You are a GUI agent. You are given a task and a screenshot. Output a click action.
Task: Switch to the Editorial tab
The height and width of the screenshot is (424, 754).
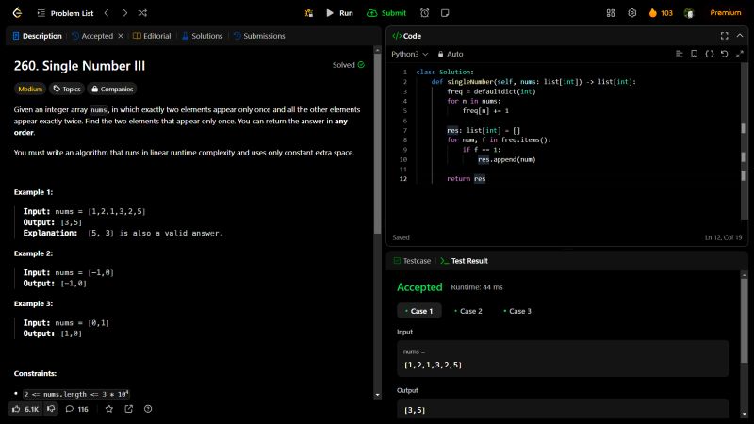point(152,36)
